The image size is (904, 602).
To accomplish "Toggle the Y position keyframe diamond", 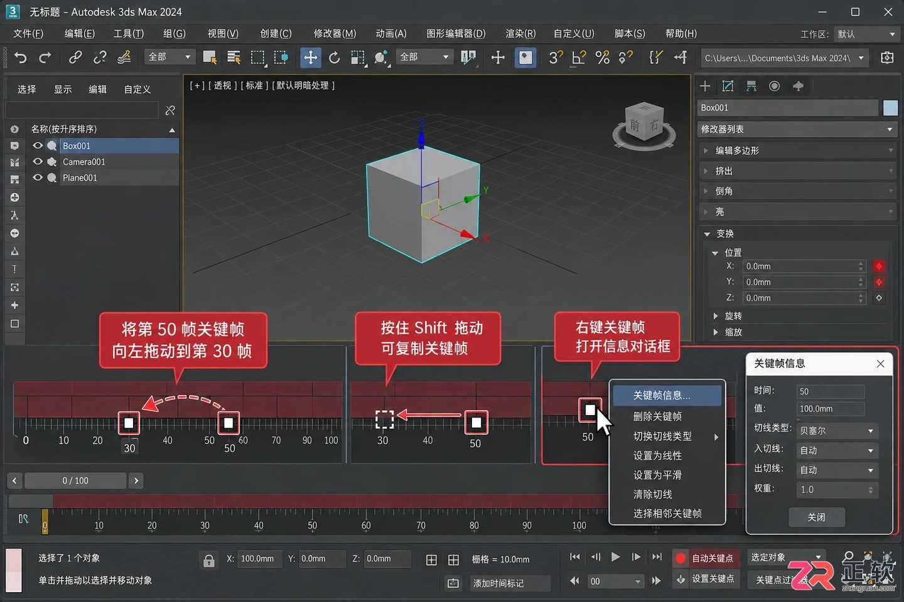I will pyautogui.click(x=879, y=282).
